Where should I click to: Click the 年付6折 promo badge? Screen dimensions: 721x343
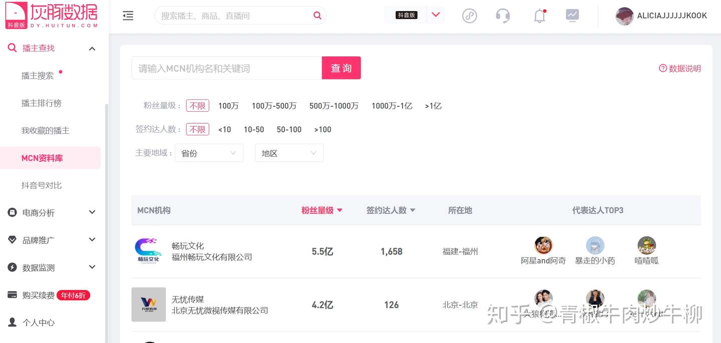74,295
